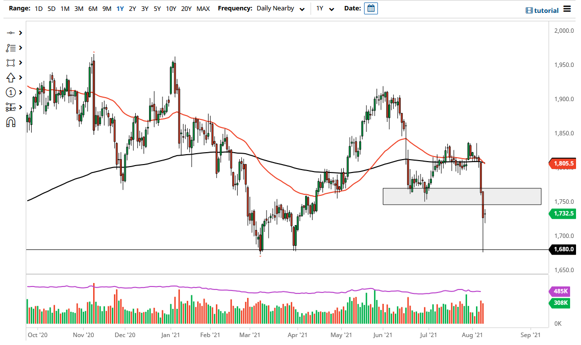Set range to 20Y
Viewport: 581px width, 345px height.
coord(186,8)
